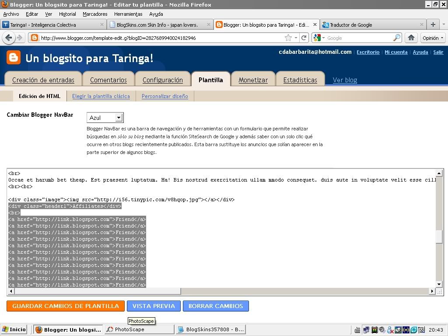Screen dimensions: 448x336
Task: Open the Marcadores menu
Action: point(95,14)
